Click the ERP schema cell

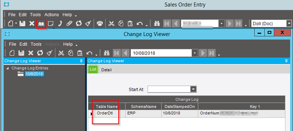[144, 113]
